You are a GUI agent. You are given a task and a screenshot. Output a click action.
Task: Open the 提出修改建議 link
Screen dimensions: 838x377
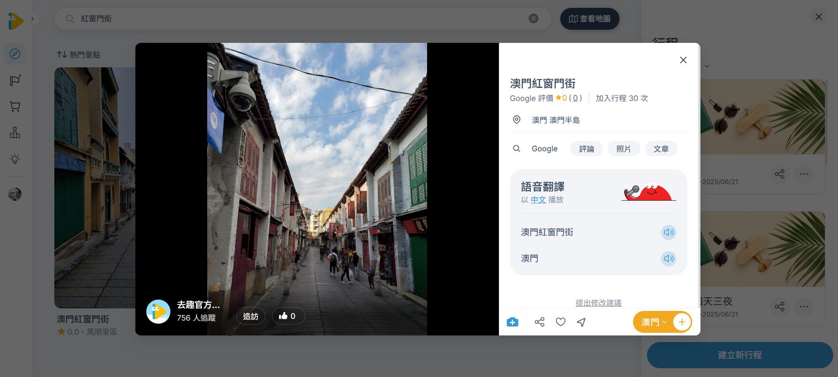pos(598,303)
